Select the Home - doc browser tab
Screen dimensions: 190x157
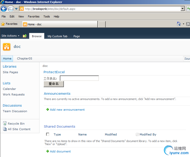pos(60,24)
